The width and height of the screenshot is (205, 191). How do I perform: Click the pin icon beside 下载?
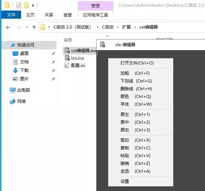[53, 70]
